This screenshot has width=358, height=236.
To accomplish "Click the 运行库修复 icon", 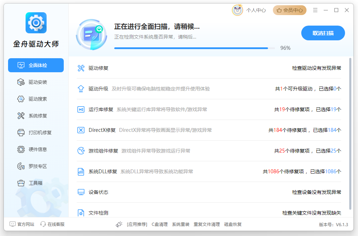I will click(x=81, y=109).
